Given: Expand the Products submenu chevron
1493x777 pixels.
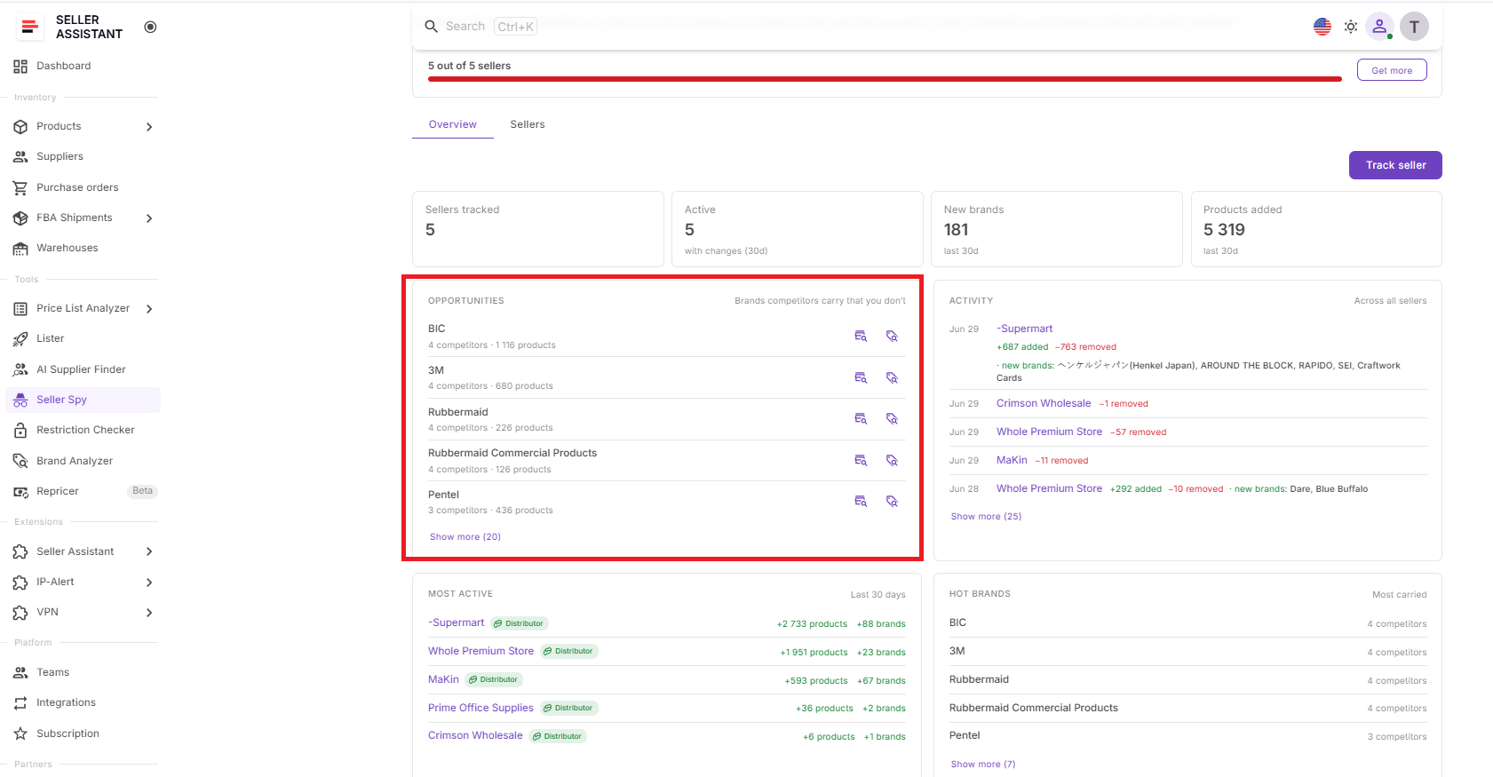Looking at the screenshot, I should click(149, 127).
